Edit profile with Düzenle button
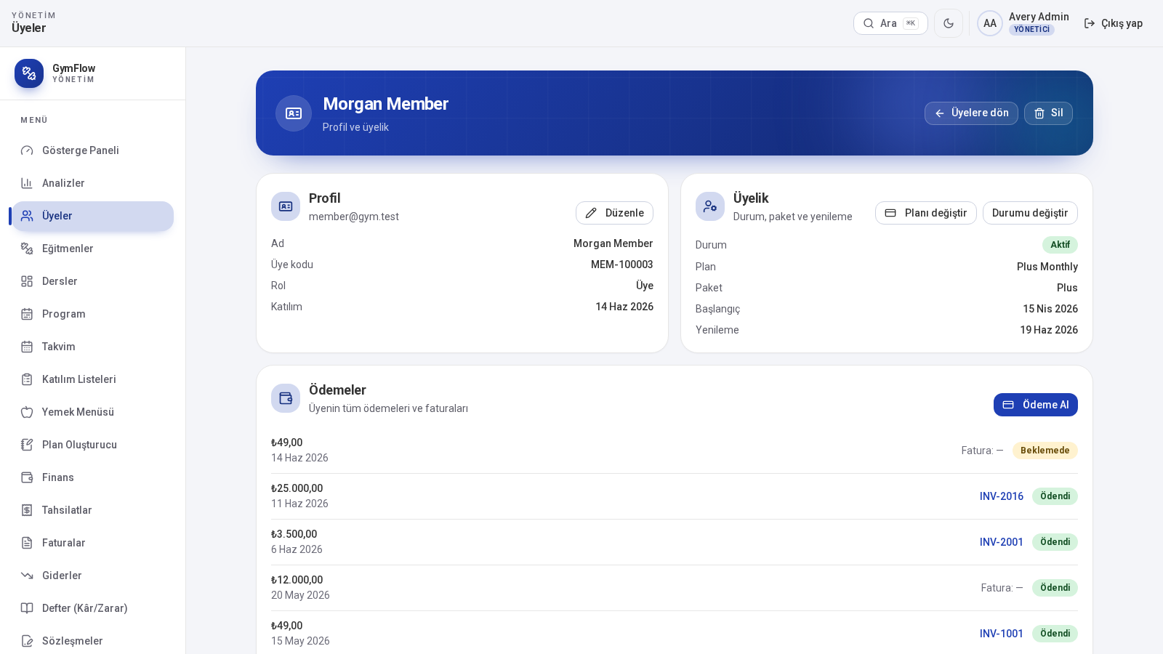 click(x=614, y=213)
